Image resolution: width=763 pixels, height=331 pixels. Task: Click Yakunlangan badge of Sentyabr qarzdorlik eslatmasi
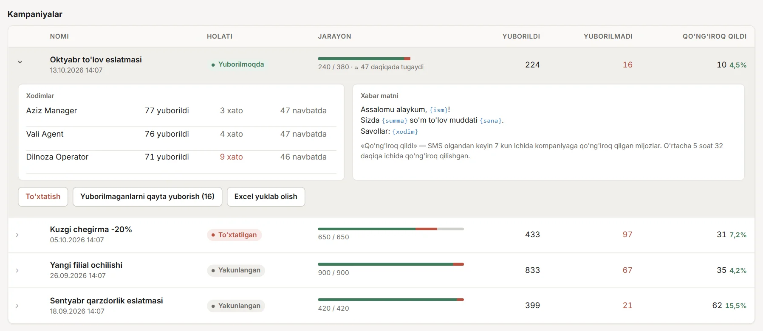(x=236, y=306)
